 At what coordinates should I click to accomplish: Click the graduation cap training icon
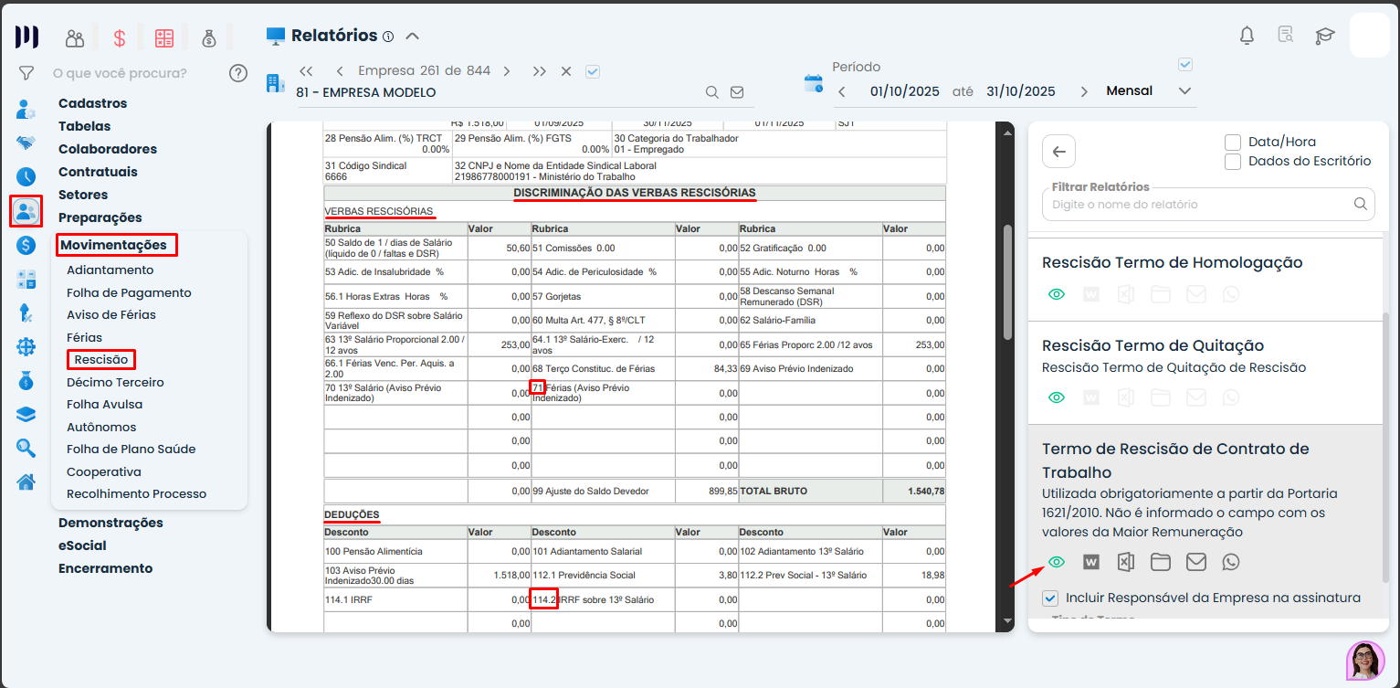click(x=1324, y=36)
